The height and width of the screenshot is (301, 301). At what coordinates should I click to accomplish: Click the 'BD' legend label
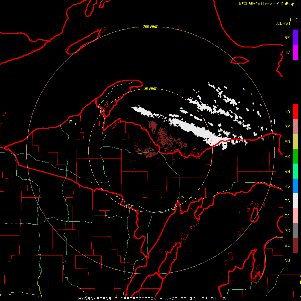tap(287, 142)
